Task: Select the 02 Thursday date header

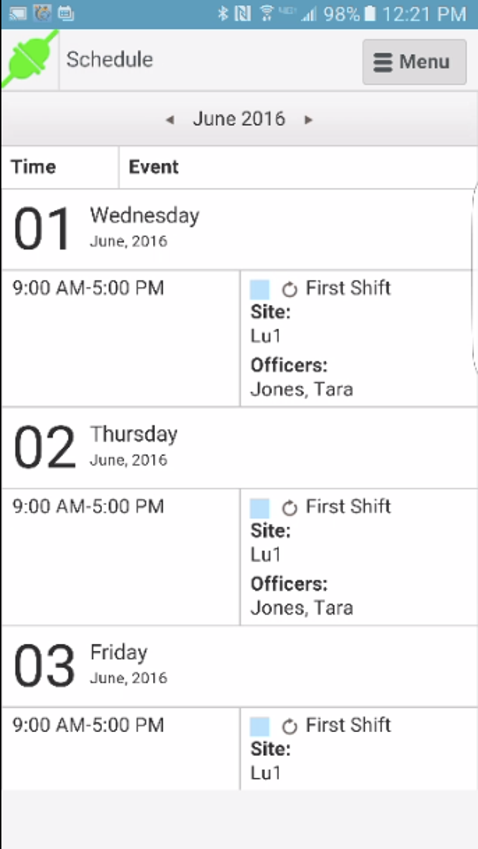Action: click(x=96, y=447)
